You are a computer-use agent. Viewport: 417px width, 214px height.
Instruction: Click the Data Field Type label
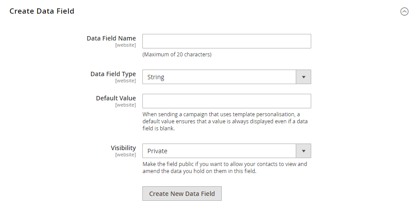click(x=113, y=74)
